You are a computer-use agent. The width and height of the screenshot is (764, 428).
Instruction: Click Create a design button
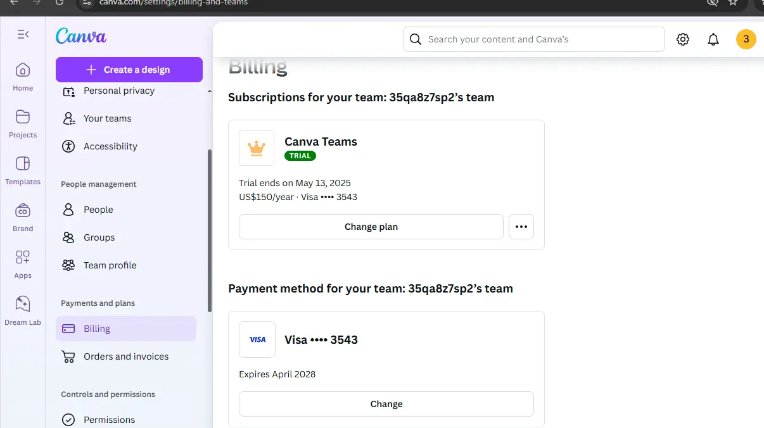click(129, 70)
